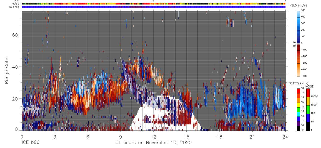Click the '24' tick label on the UT hours axis

(285, 137)
